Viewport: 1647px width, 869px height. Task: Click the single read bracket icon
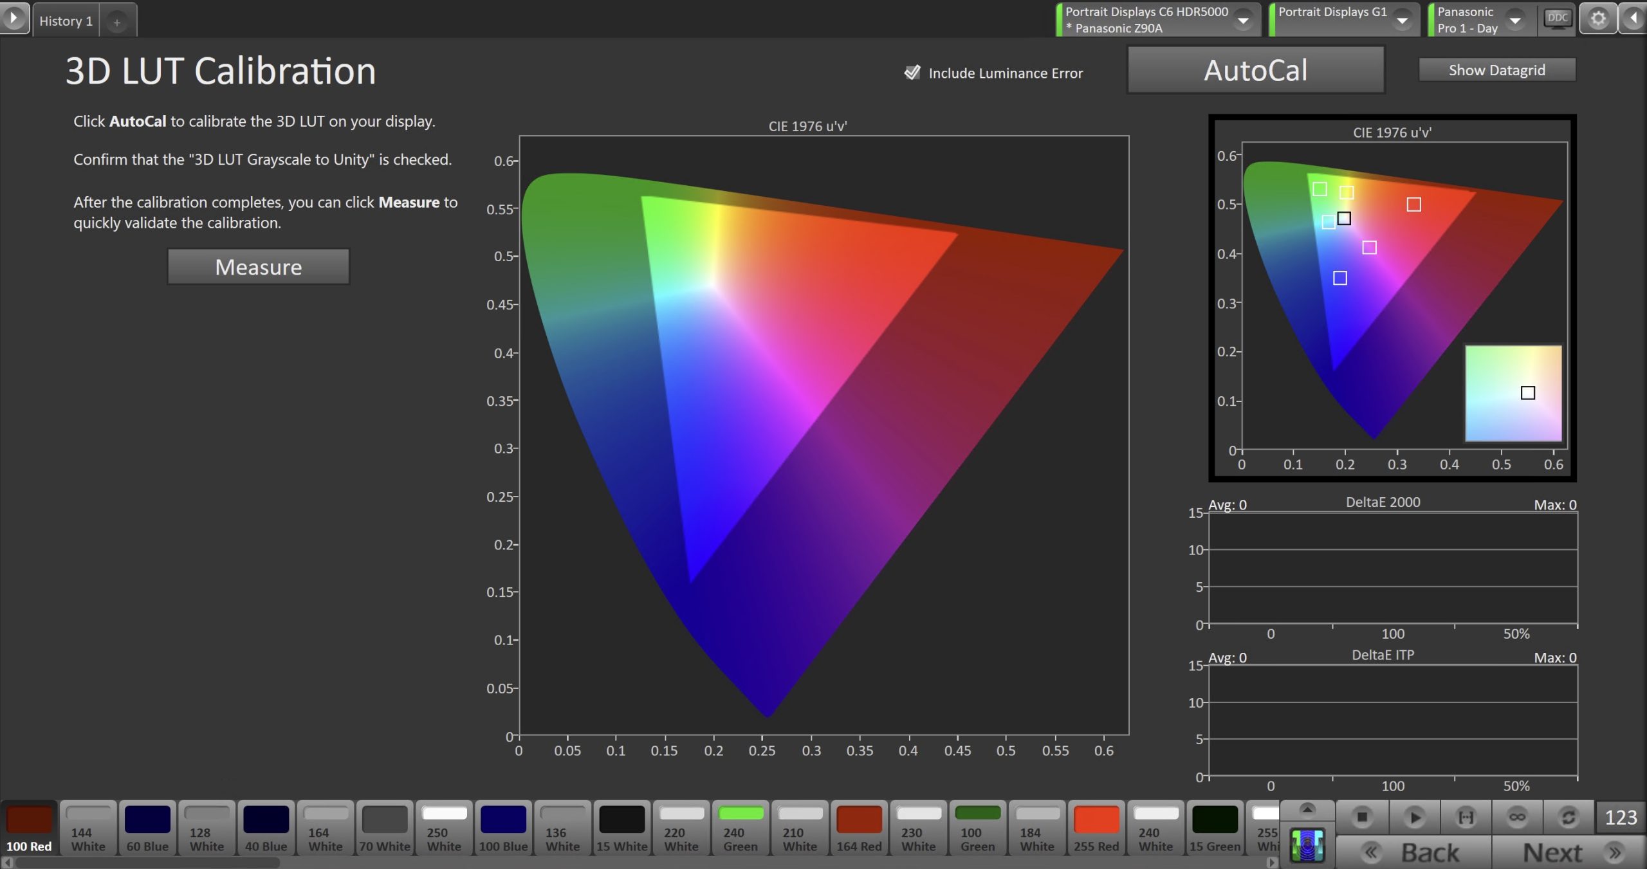1466,817
